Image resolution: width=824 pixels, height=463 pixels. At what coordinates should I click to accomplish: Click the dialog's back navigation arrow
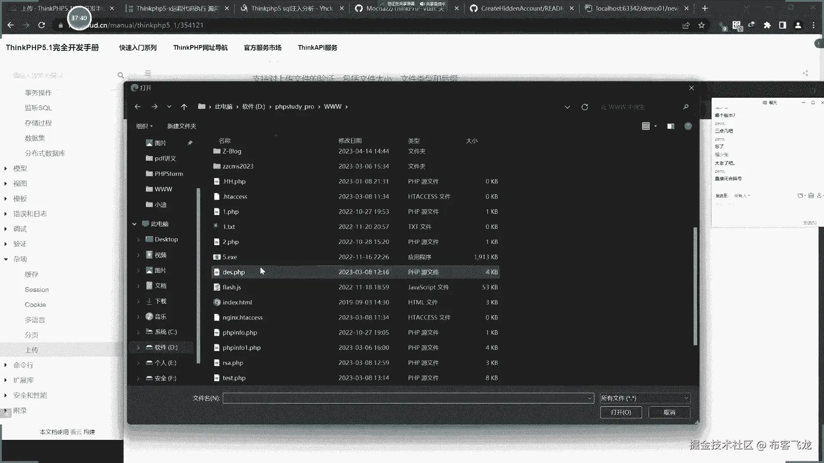138,107
